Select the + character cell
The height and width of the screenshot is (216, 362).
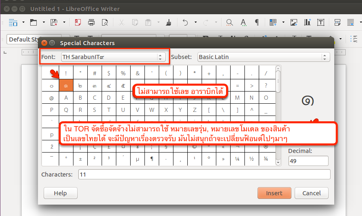coord(209,73)
